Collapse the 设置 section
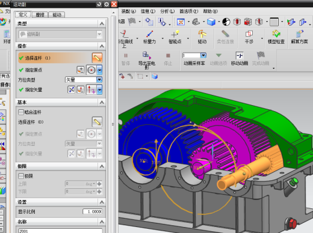313x233 pixels. click(x=102, y=202)
